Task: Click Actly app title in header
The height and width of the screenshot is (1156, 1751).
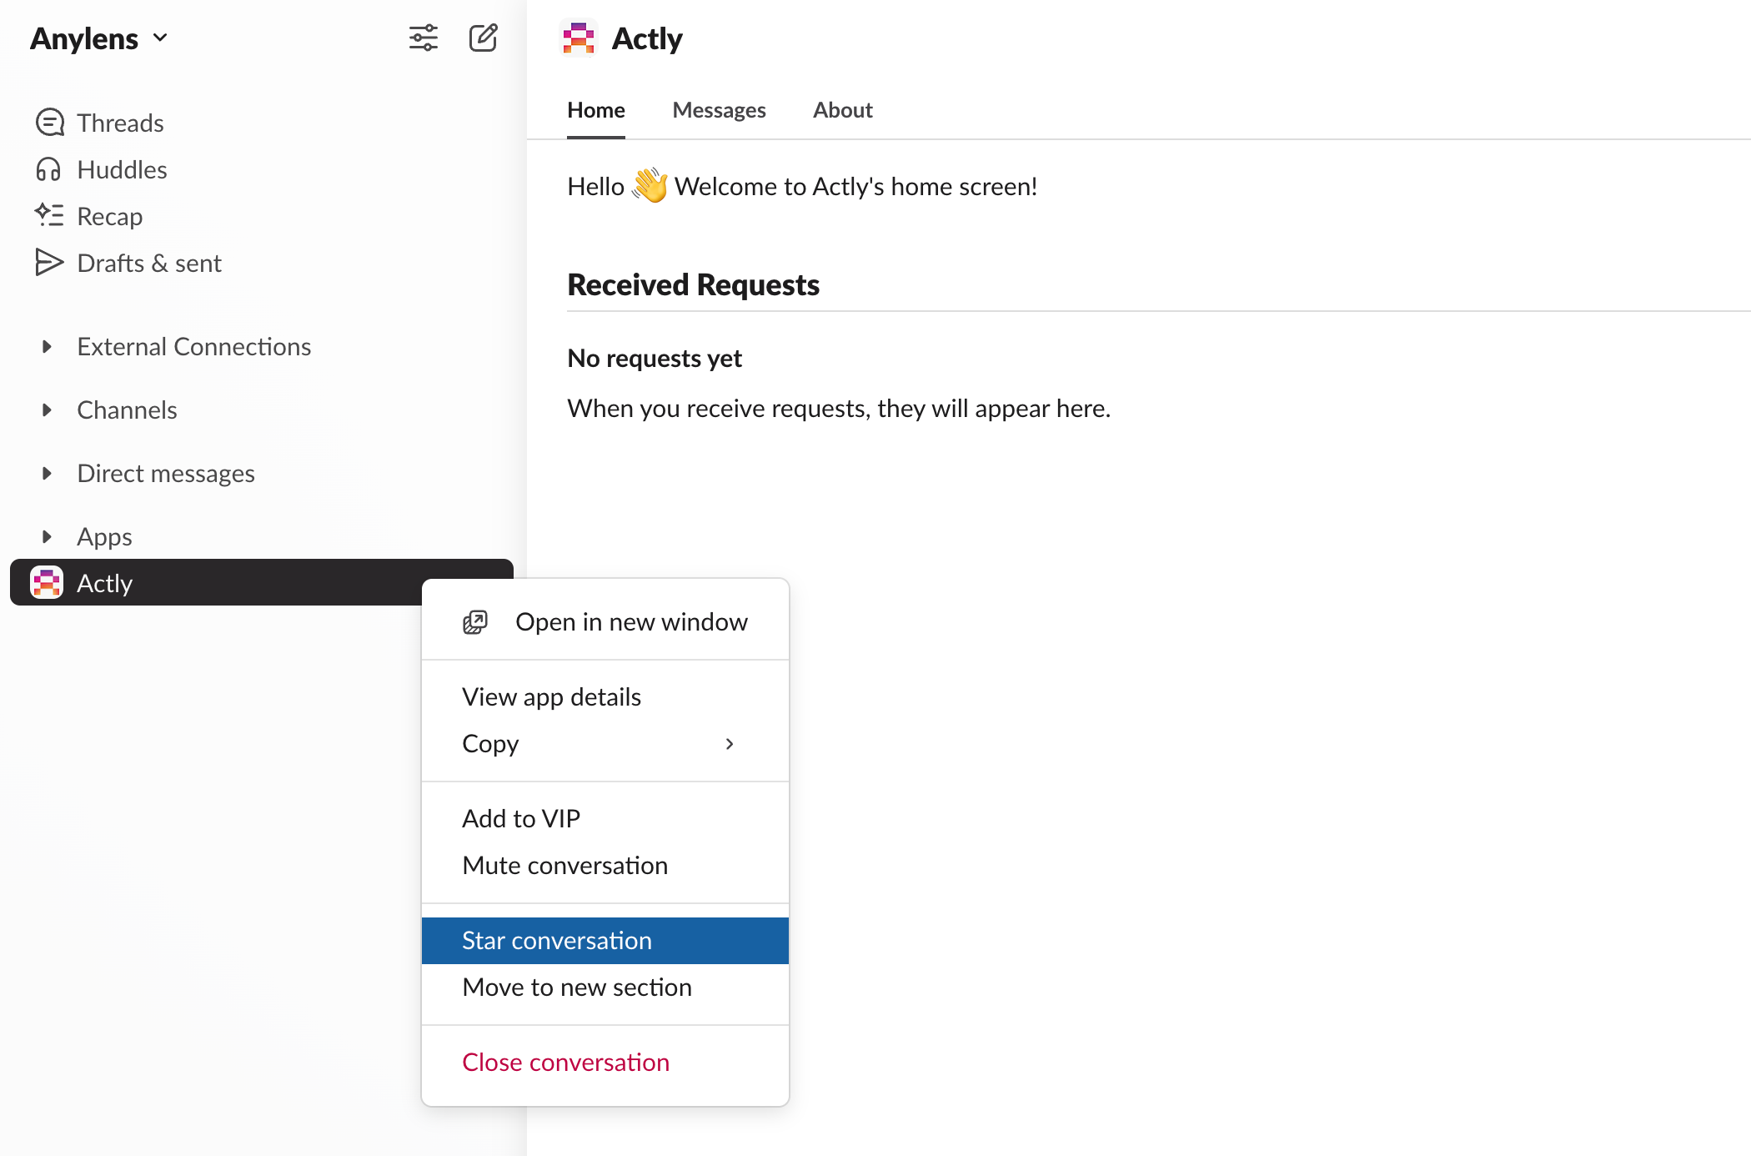Action: point(647,38)
